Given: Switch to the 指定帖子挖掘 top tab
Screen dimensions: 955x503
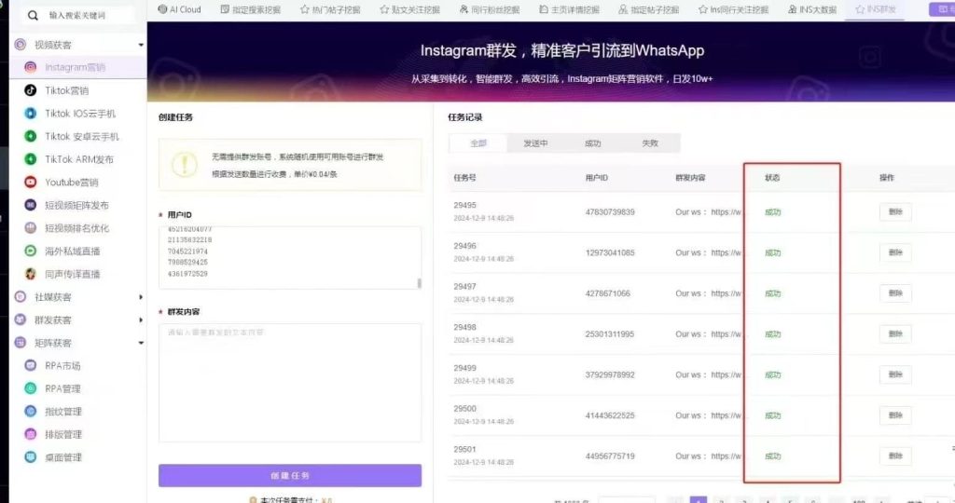Looking at the screenshot, I should pyautogui.click(x=649, y=9).
